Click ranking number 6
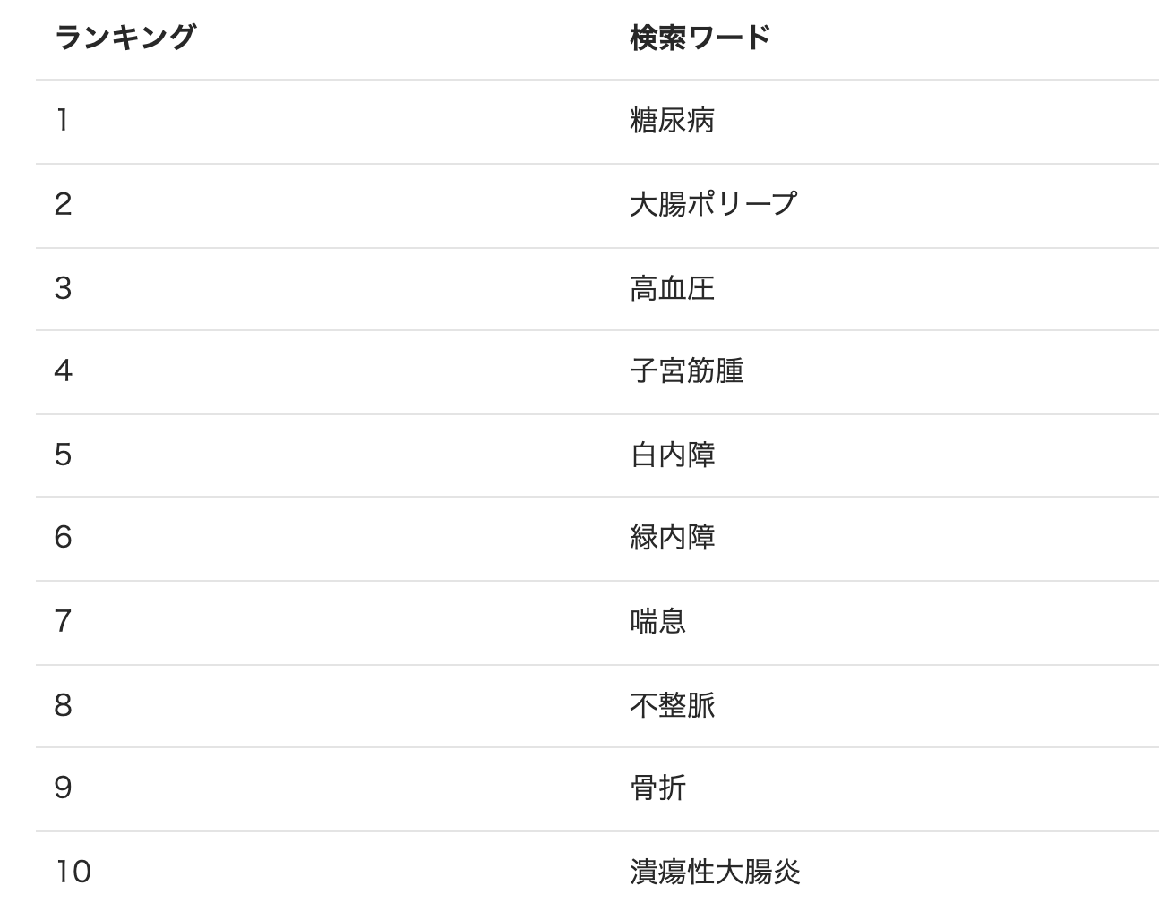 63,537
